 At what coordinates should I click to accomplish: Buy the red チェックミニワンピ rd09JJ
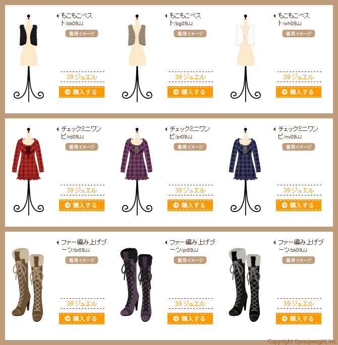click(82, 205)
